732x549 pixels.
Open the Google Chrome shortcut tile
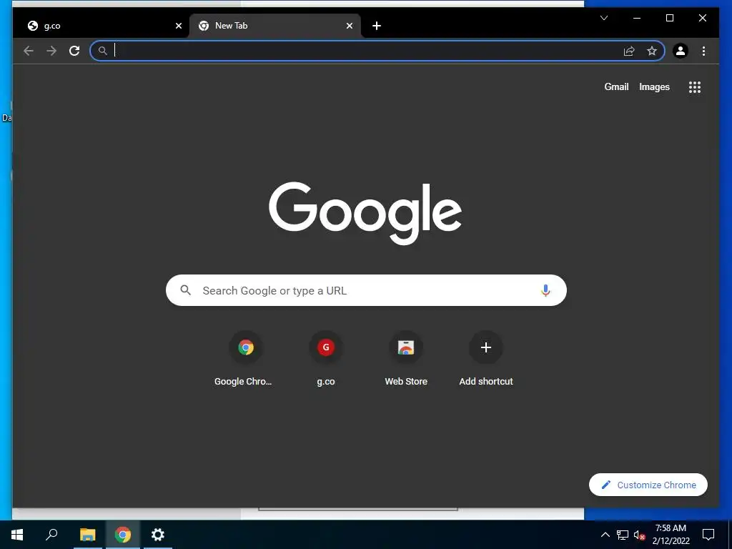click(246, 359)
